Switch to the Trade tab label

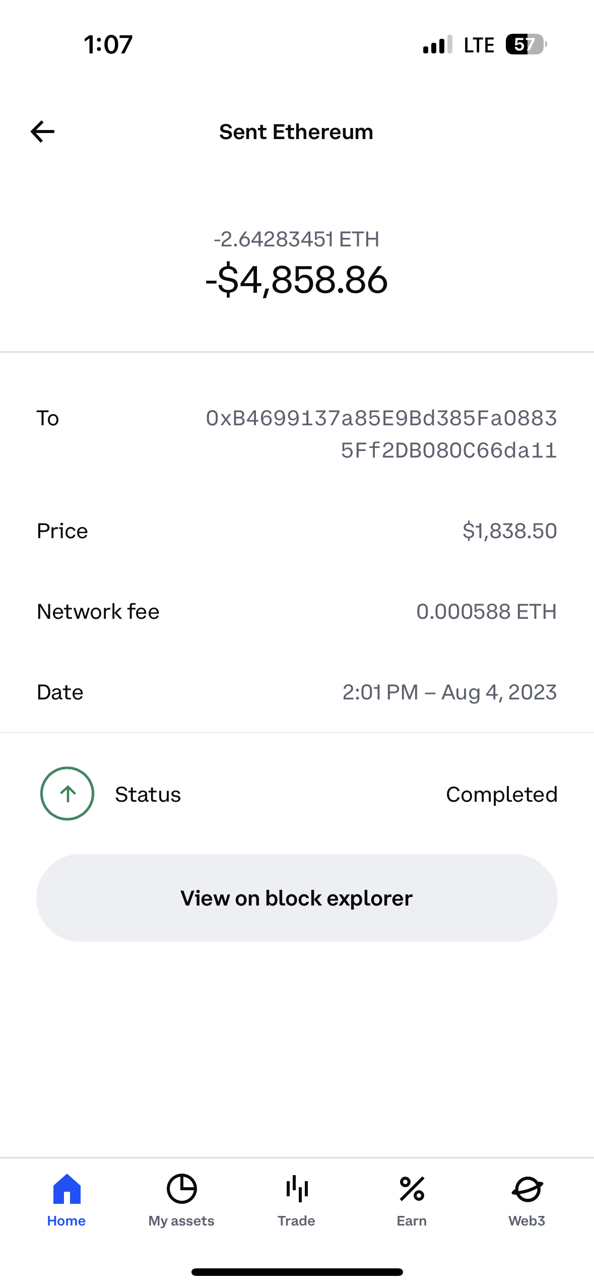click(297, 1221)
